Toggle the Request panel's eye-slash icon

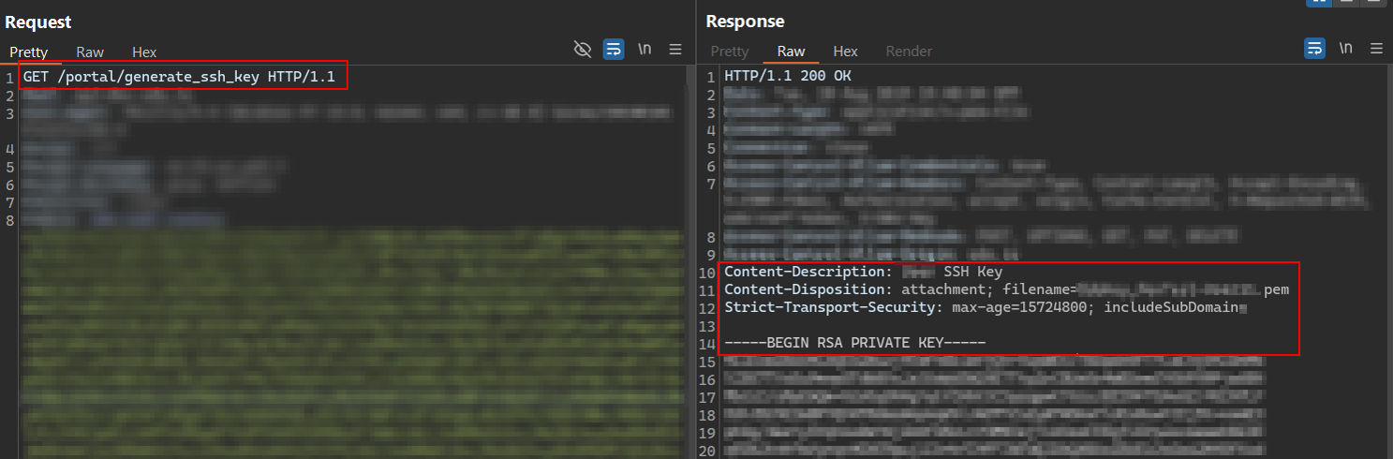[x=583, y=49]
